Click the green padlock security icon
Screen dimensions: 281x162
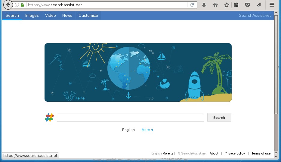pos(22,5)
